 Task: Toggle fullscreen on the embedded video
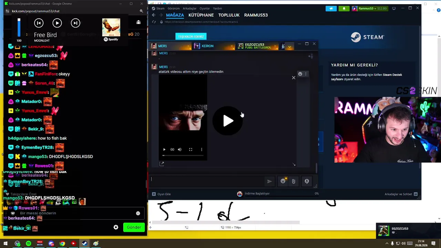[191, 149]
